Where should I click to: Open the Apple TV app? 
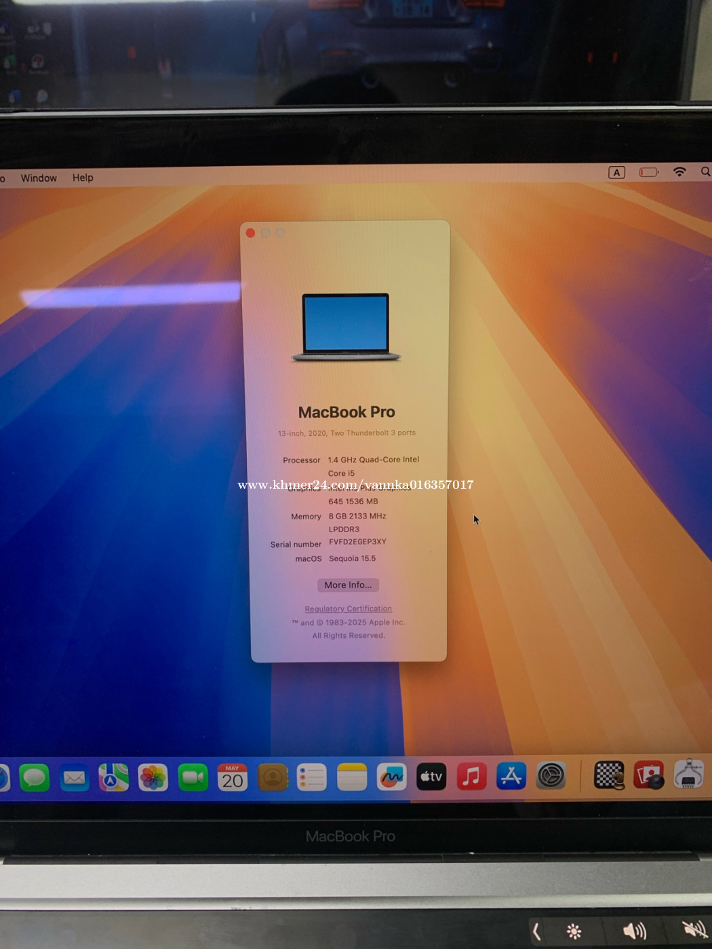click(431, 777)
